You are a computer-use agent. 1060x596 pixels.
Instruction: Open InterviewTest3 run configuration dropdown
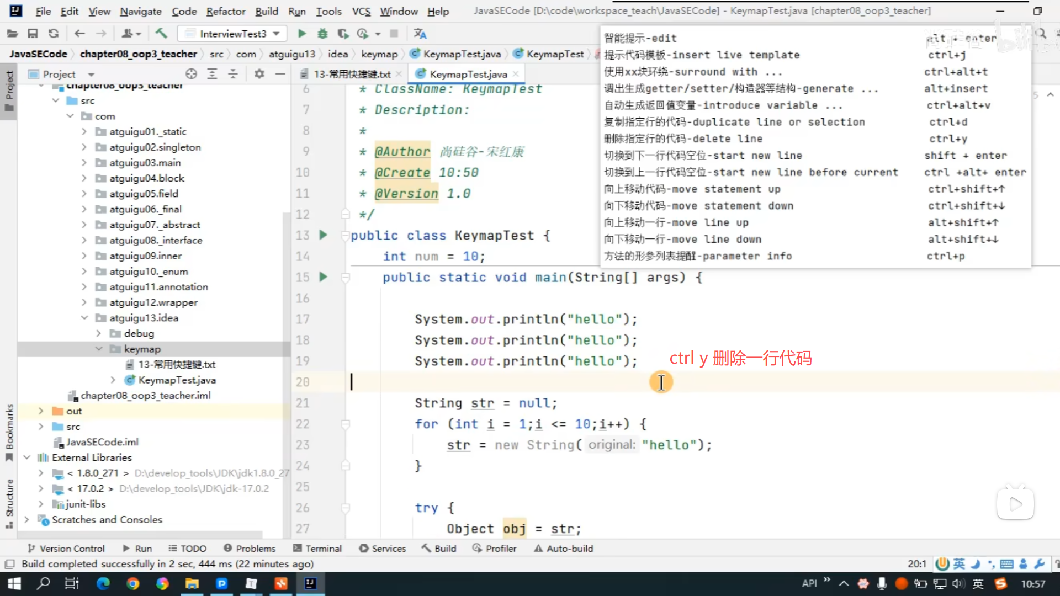click(x=233, y=34)
